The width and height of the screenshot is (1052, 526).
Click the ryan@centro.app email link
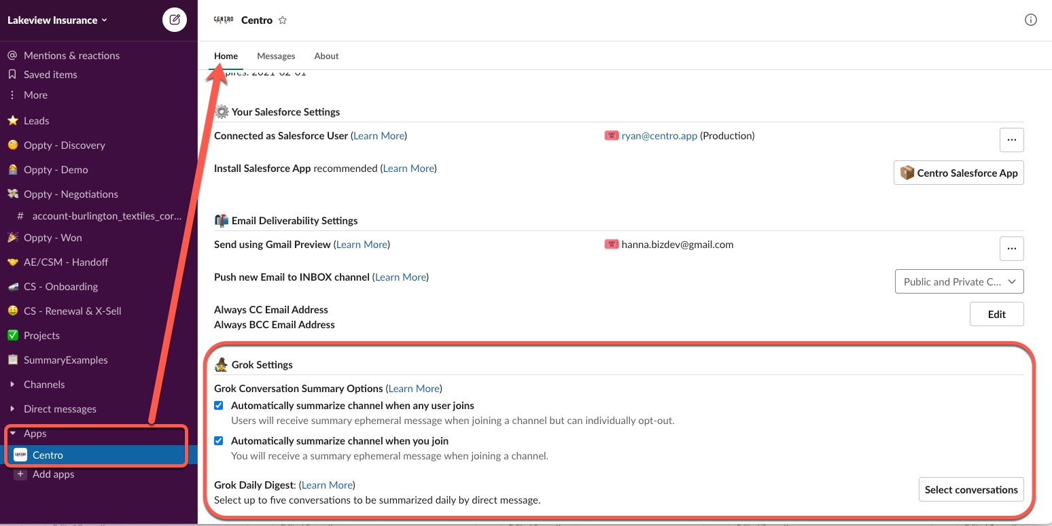click(x=659, y=136)
